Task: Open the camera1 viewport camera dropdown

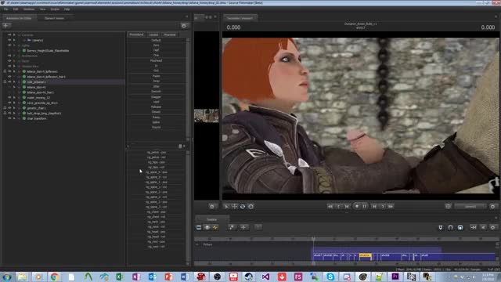Action: coord(470,207)
